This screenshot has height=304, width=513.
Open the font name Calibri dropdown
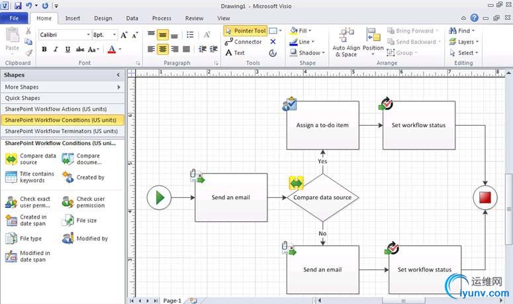(88, 34)
